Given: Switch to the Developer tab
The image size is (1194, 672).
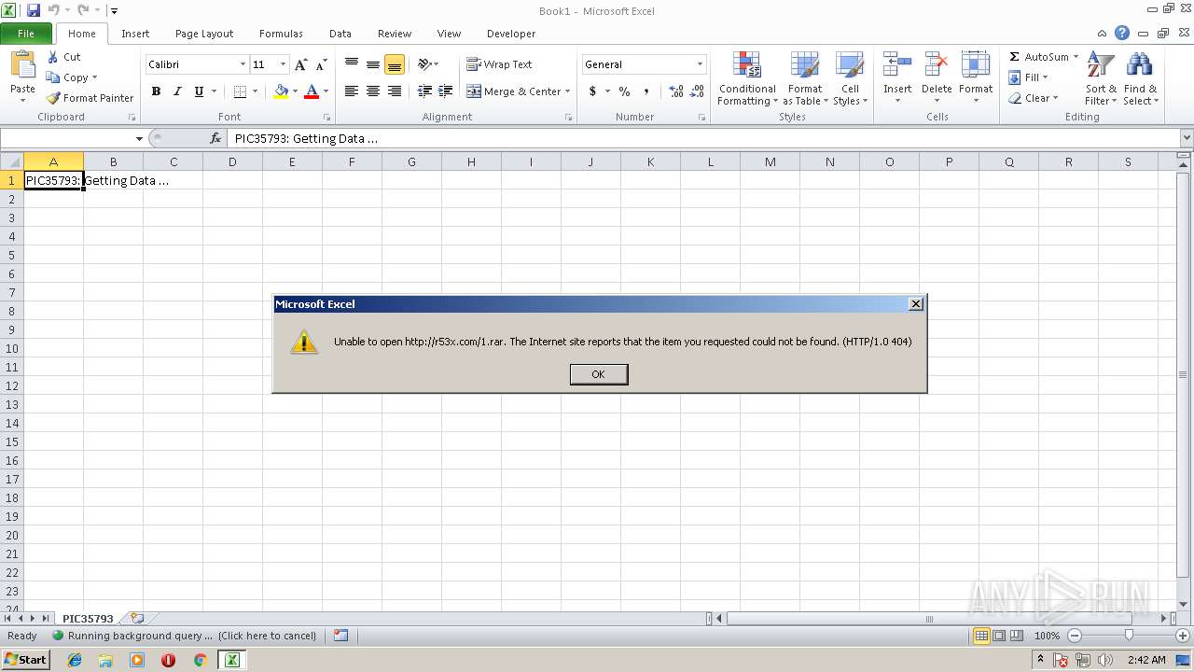Looking at the screenshot, I should (511, 34).
